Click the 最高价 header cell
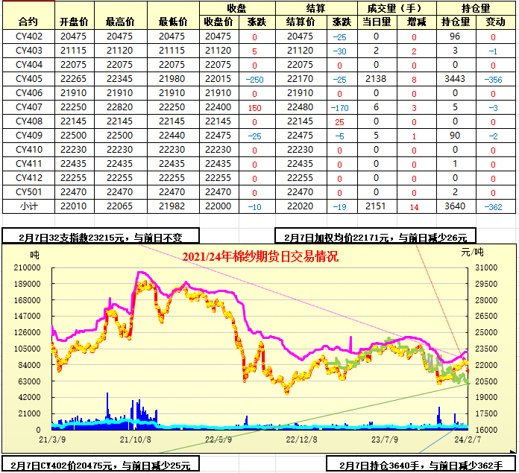The height and width of the screenshot is (473, 519). (119, 22)
